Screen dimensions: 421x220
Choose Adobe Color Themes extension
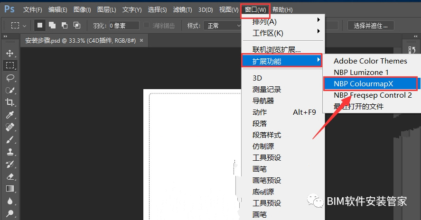click(x=371, y=61)
